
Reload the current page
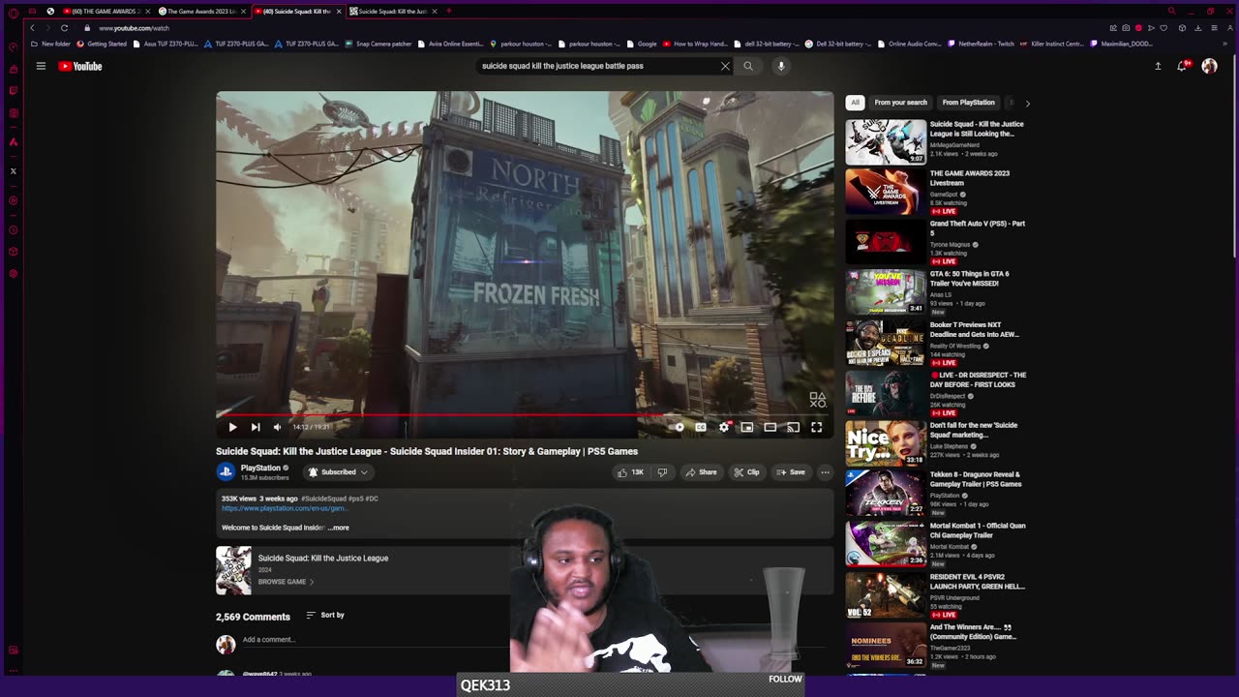pos(64,28)
